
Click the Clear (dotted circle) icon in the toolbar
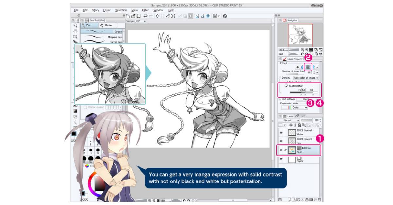[158, 16]
